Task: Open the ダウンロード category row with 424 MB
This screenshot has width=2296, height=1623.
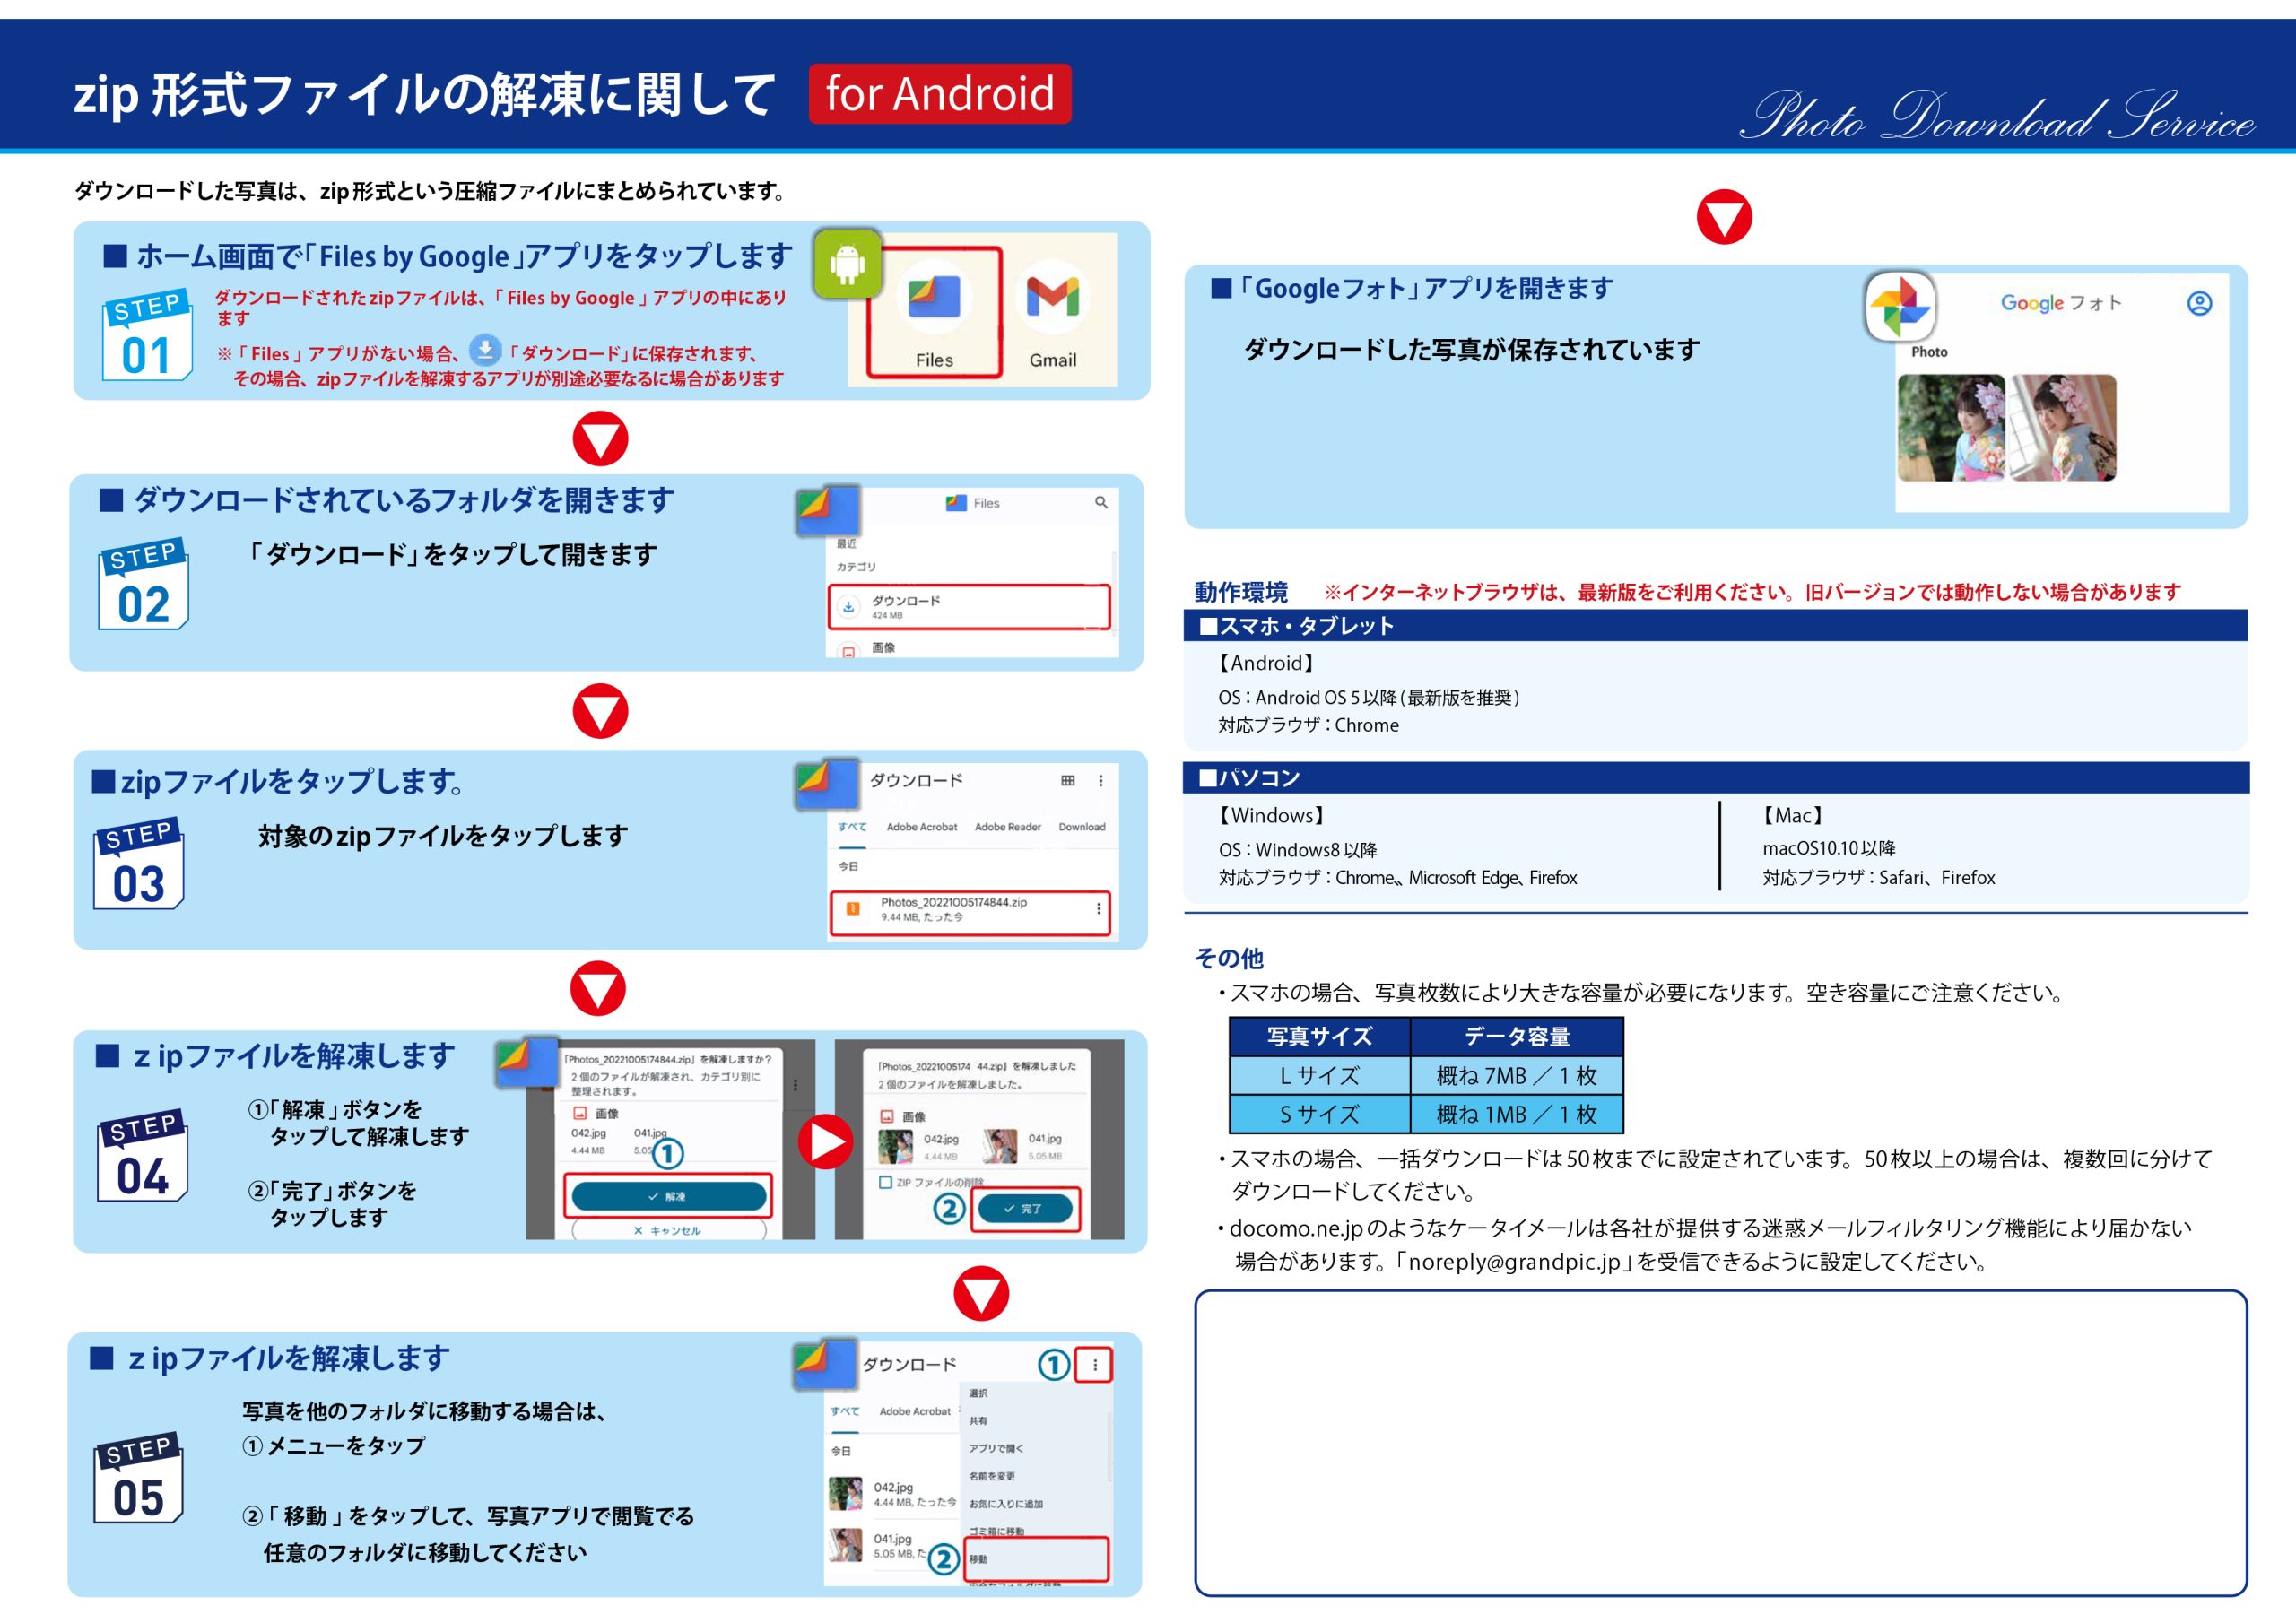Action: (969, 607)
